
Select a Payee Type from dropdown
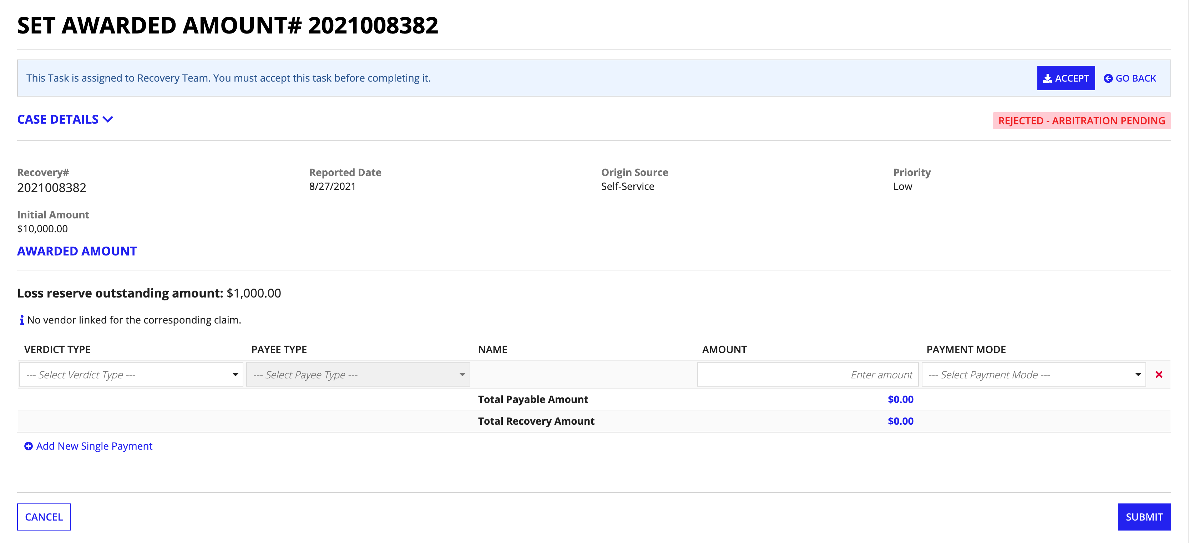click(x=358, y=374)
